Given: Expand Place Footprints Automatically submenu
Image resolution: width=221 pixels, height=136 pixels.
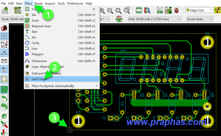Looking at the screenshot, I should 62,86.
